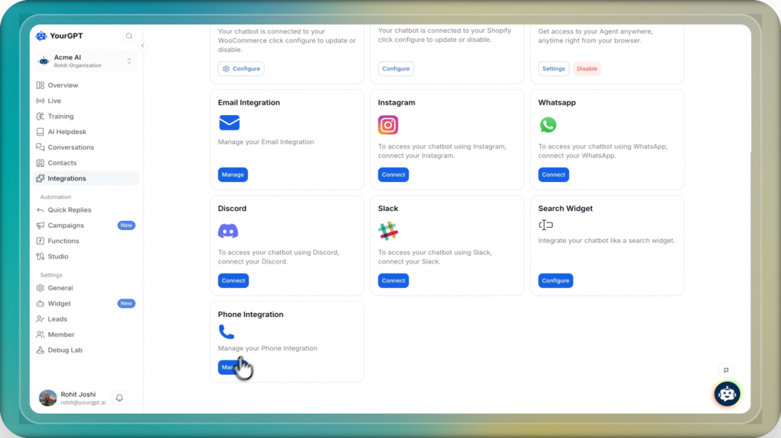Click the WhatsApp logo icon
Viewport: 781px width, 438px height.
click(548, 125)
